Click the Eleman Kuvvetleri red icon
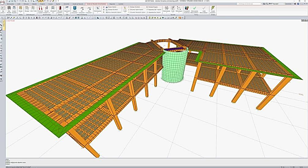Viewport: 308px width, 168px height. [40, 9]
